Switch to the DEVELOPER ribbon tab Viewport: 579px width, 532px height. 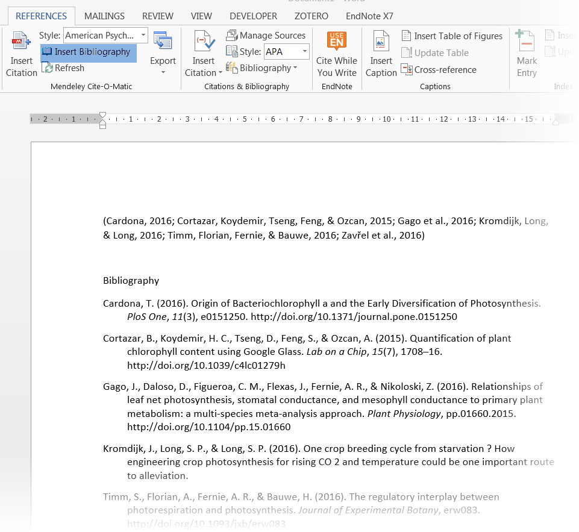coord(253,16)
